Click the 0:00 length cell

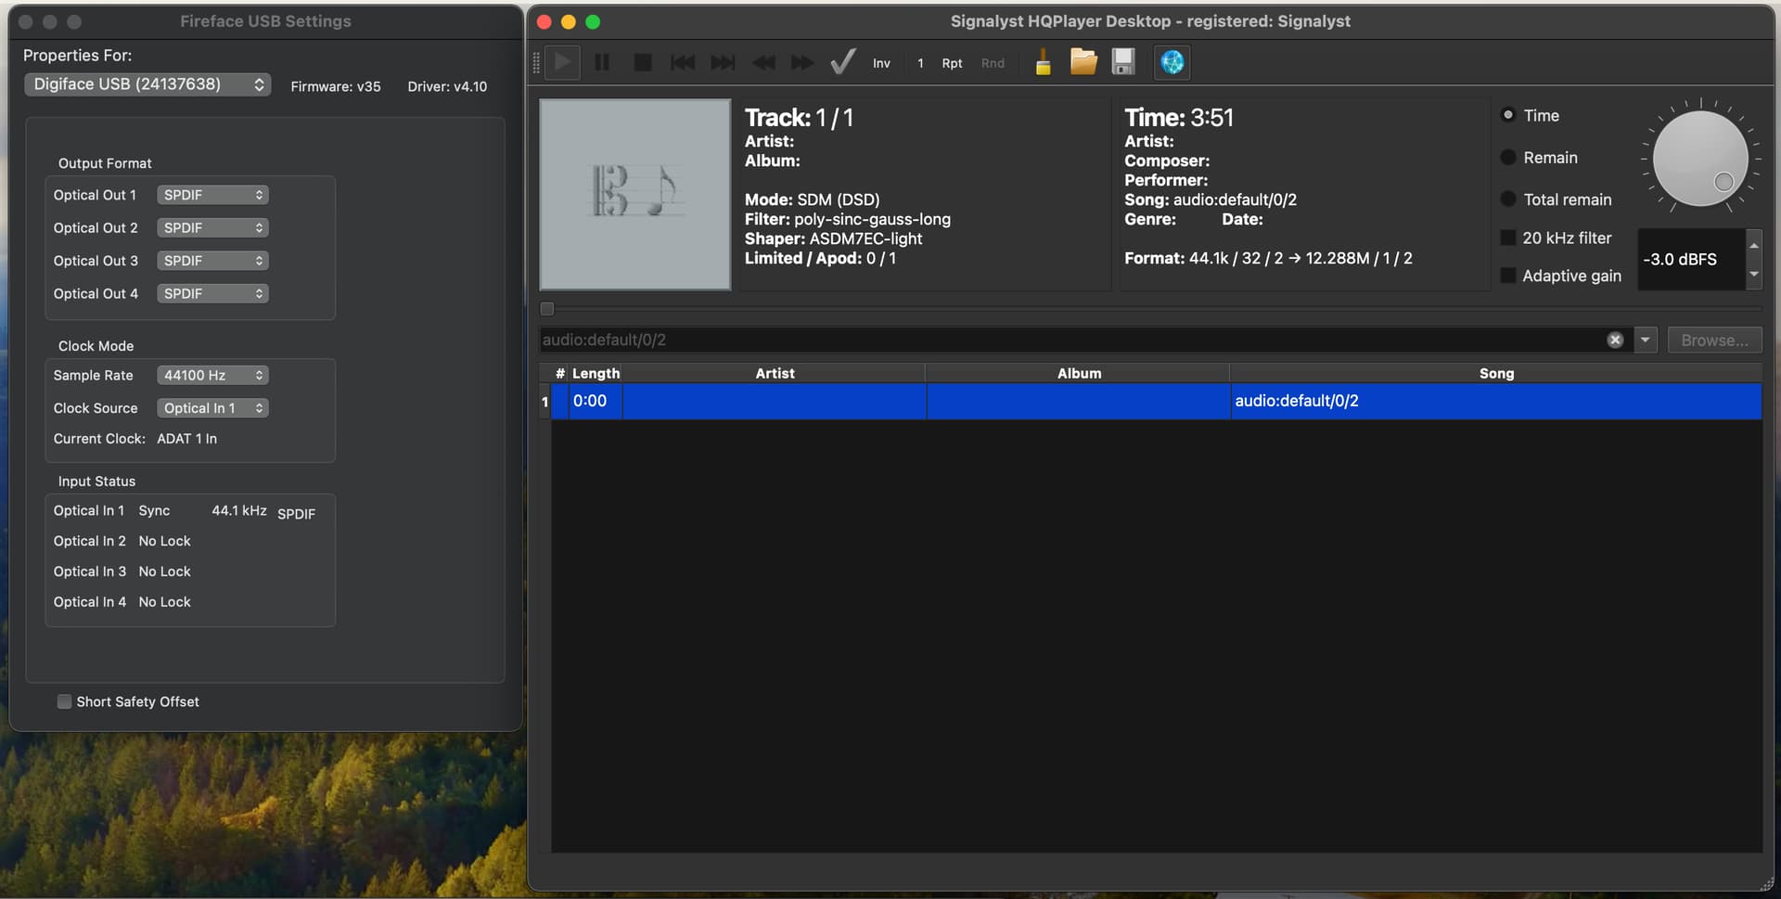[x=595, y=401]
